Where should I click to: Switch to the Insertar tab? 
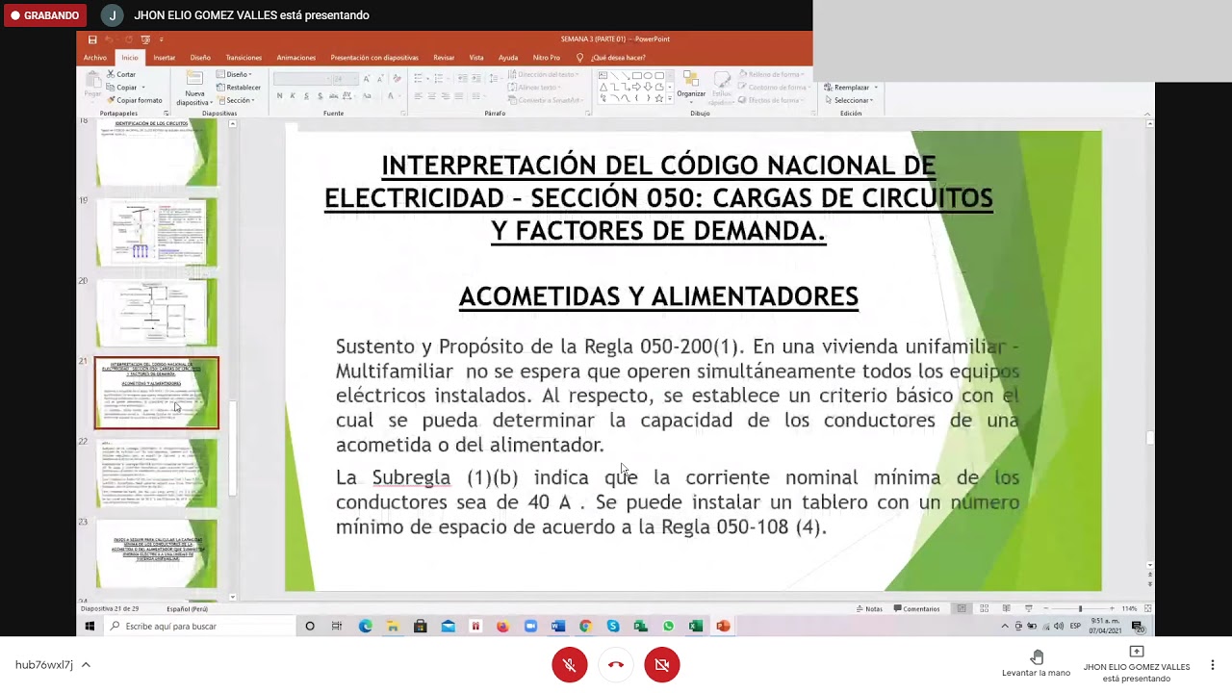click(165, 58)
